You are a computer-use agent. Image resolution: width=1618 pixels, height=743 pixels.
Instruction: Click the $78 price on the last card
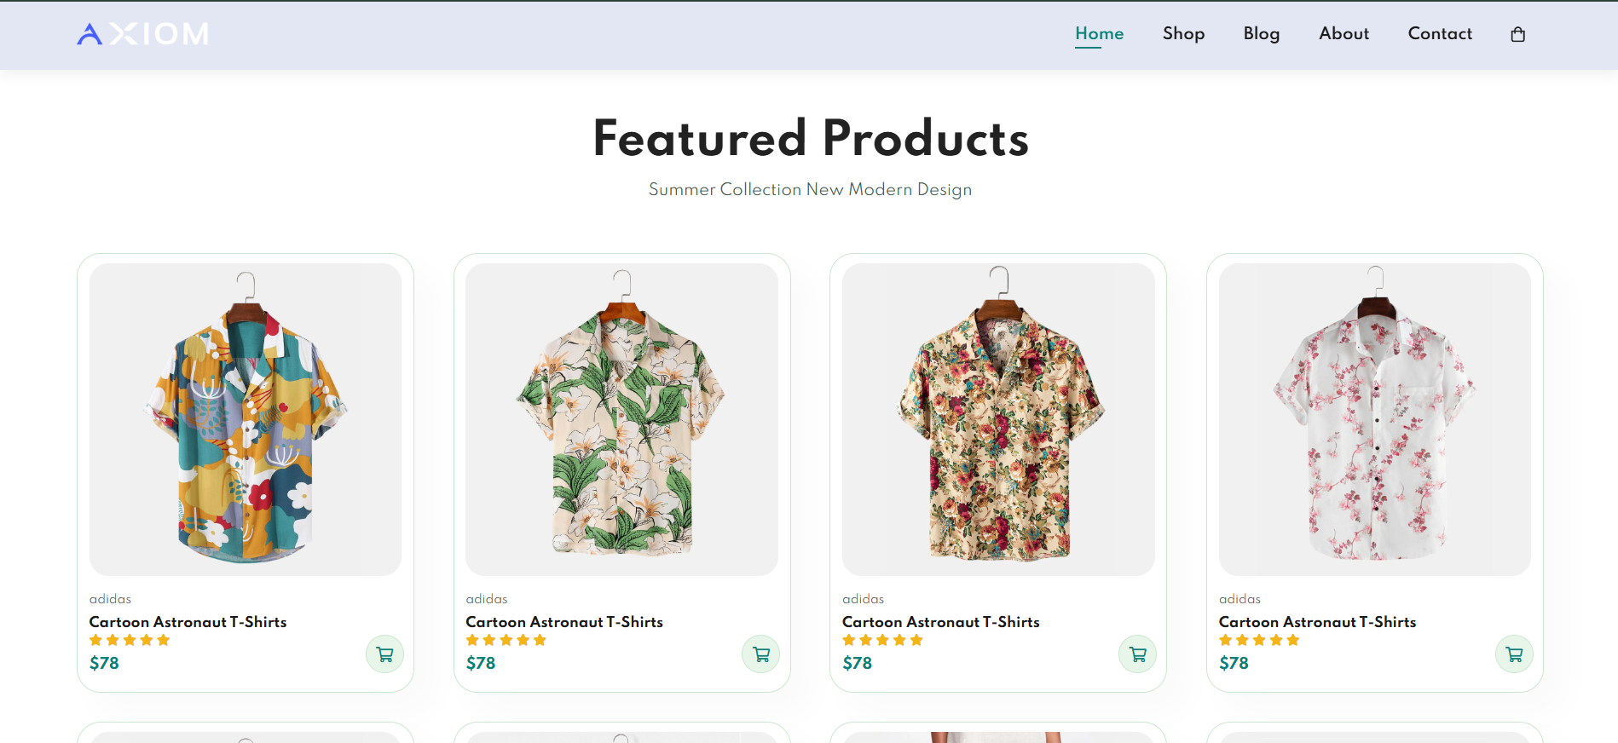(1234, 663)
